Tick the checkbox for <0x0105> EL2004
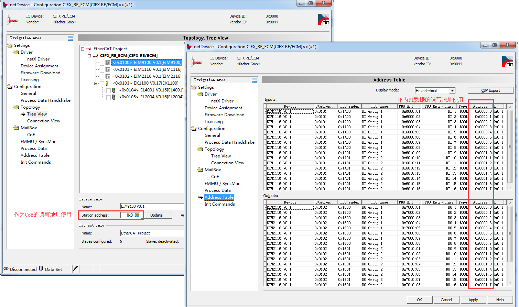 pyautogui.click(x=109, y=97)
